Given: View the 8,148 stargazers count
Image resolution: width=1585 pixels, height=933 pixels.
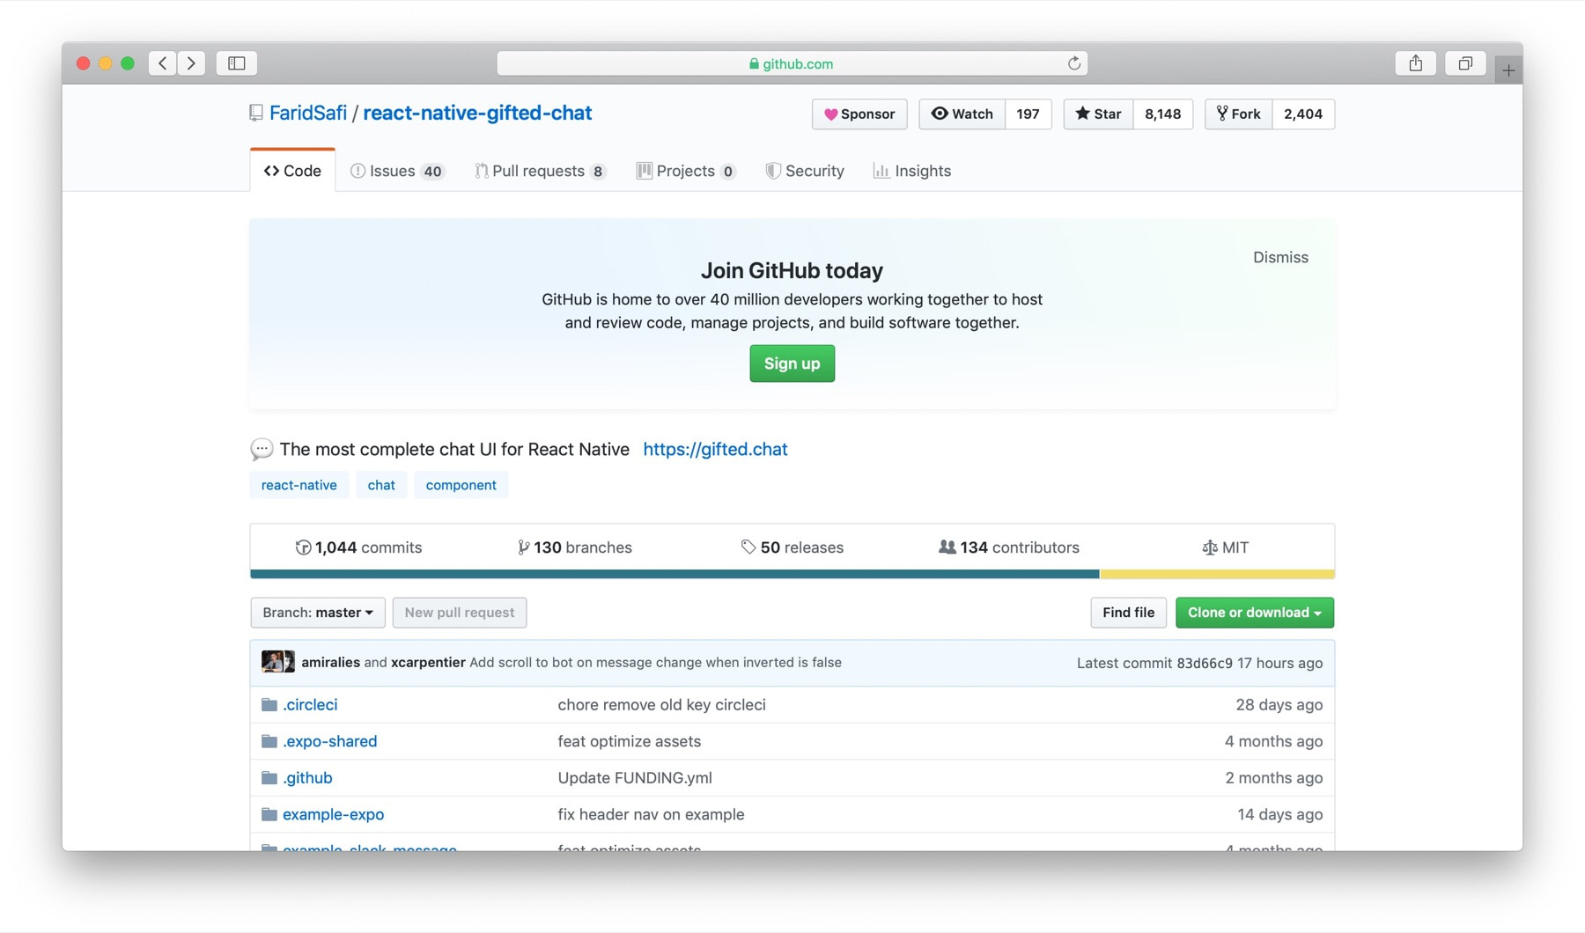Looking at the screenshot, I should pos(1162,114).
